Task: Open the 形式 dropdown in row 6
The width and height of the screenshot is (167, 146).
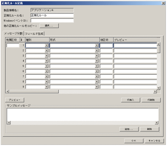Action: click(97, 71)
